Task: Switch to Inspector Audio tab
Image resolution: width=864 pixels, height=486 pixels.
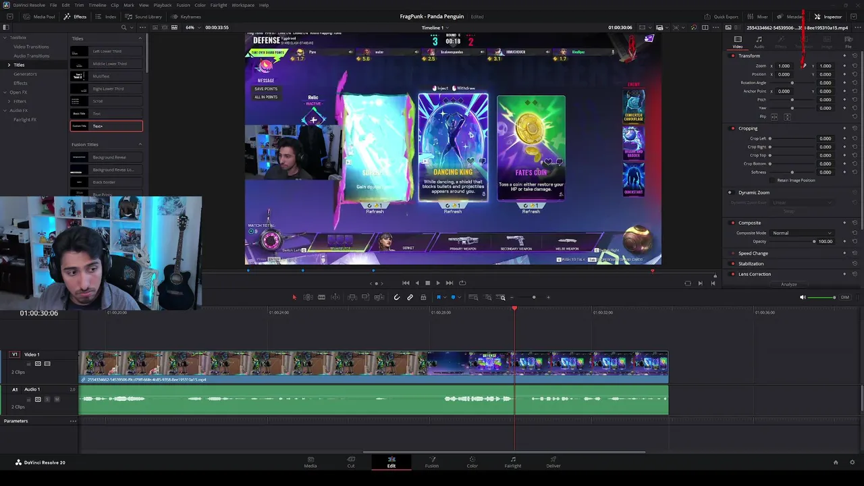Action: click(759, 42)
